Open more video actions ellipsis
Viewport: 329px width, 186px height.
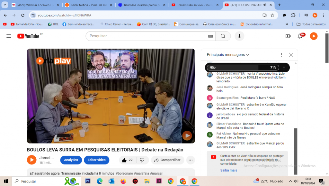pos(191,160)
